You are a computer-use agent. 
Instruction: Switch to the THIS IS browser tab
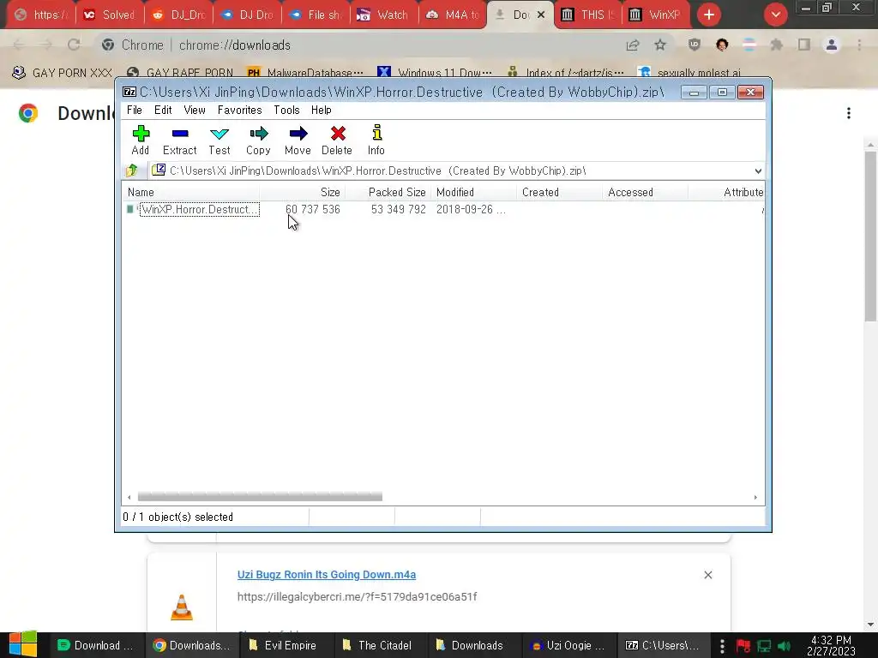click(x=588, y=15)
